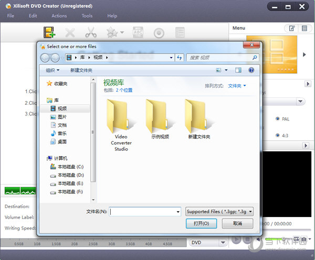Click the search magnifier icon
This screenshot has height=260, width=315.
coord(255,58)
